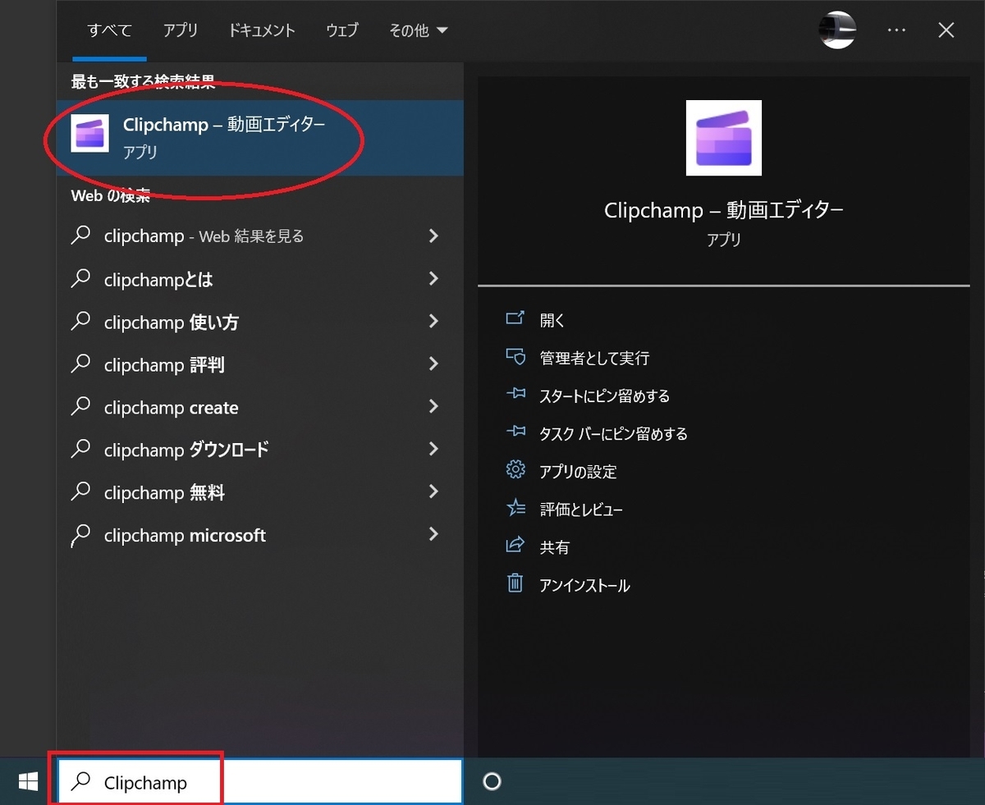Expand the 'clipchamp 無料' chevron
Image resolution: width=985 pixels, height=805 pixels.
[x=434, y=492]
